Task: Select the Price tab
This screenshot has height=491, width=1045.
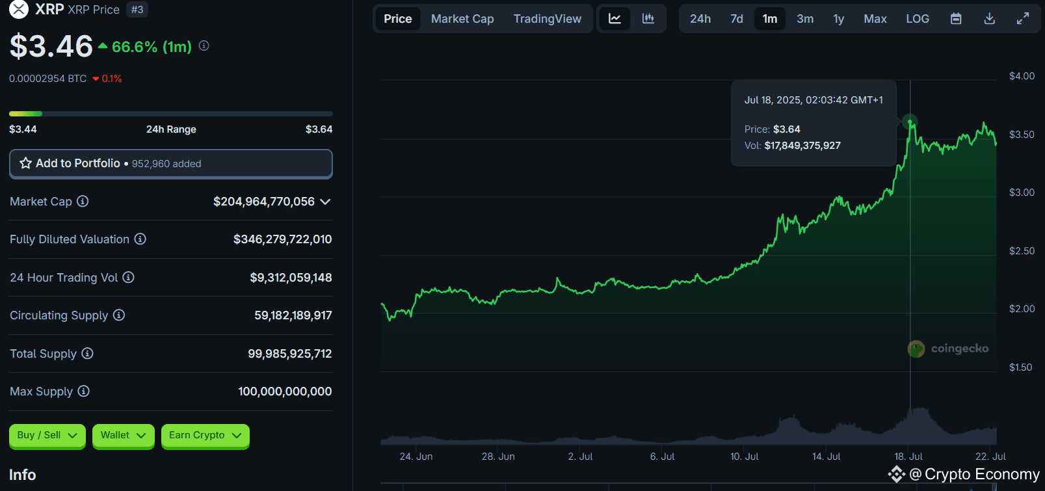Action: pos(397,19)
